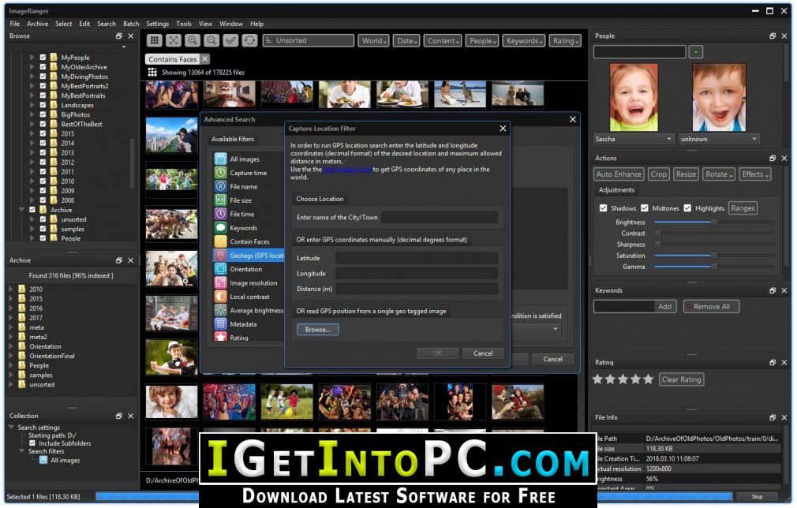Uncheck the Shadows adjustment checkbox
This screenshot has width=797, height=508.
[x=604, y=207]
